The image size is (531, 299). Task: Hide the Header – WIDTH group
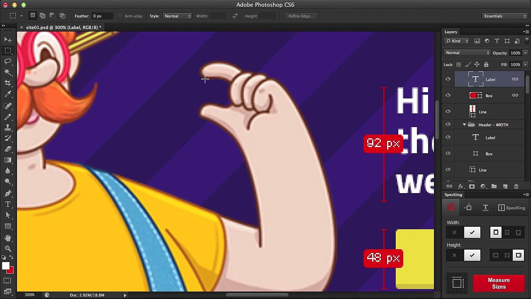[448, 125]
